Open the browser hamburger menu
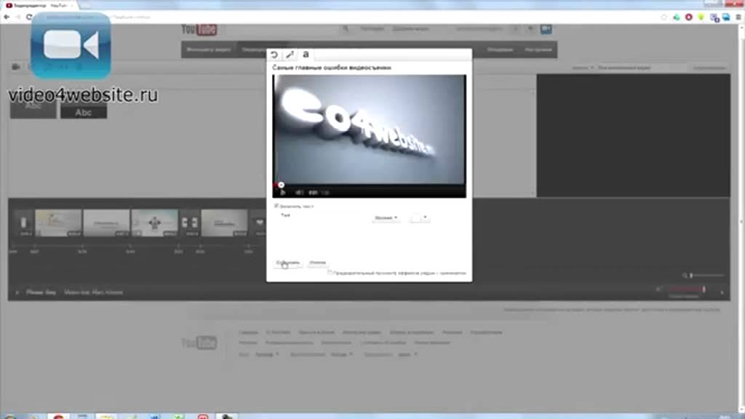 [x=738, y=17]
